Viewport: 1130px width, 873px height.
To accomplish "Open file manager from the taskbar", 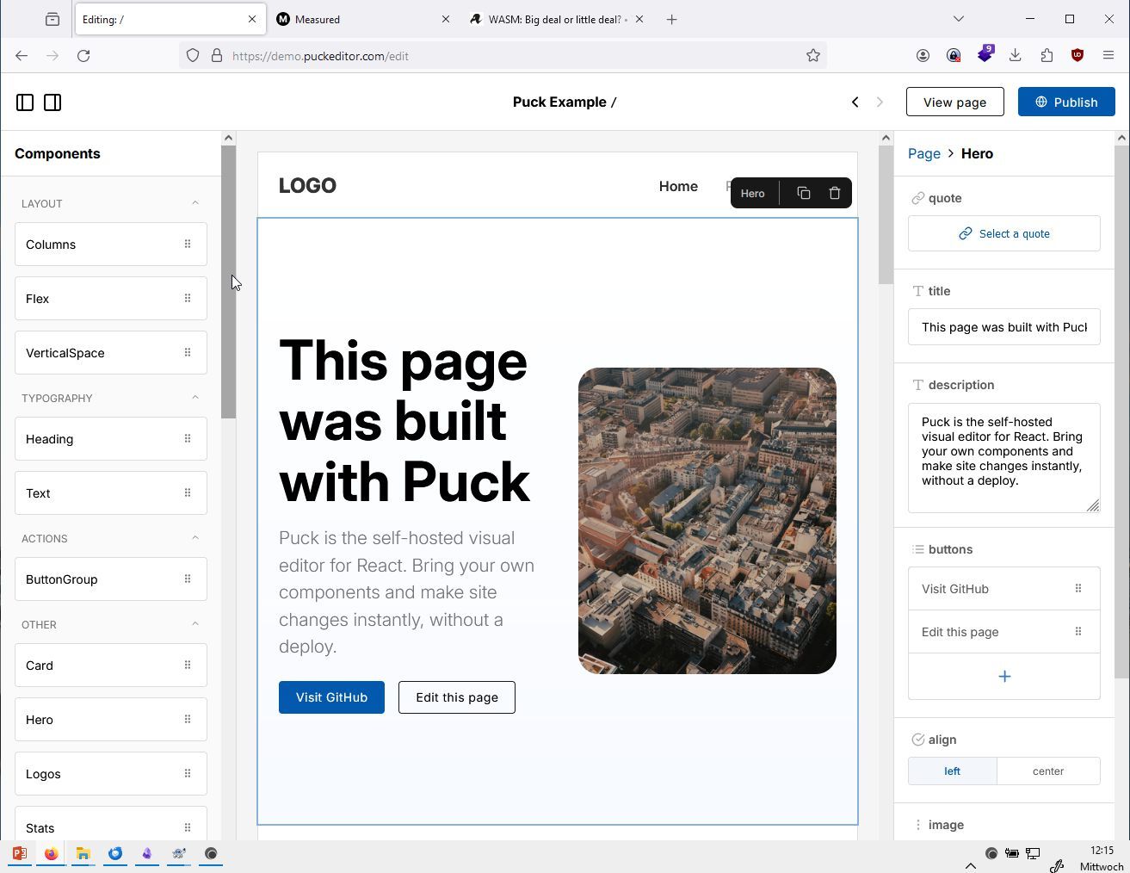I will pyautogui.click(x=83, y=854).
